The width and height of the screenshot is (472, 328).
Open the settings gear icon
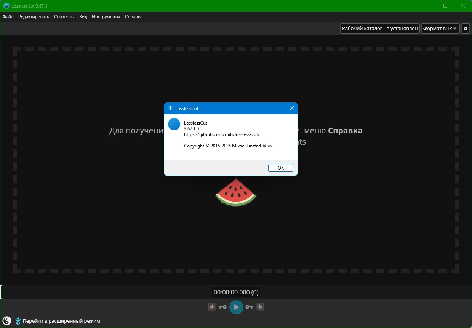[466, 29]
